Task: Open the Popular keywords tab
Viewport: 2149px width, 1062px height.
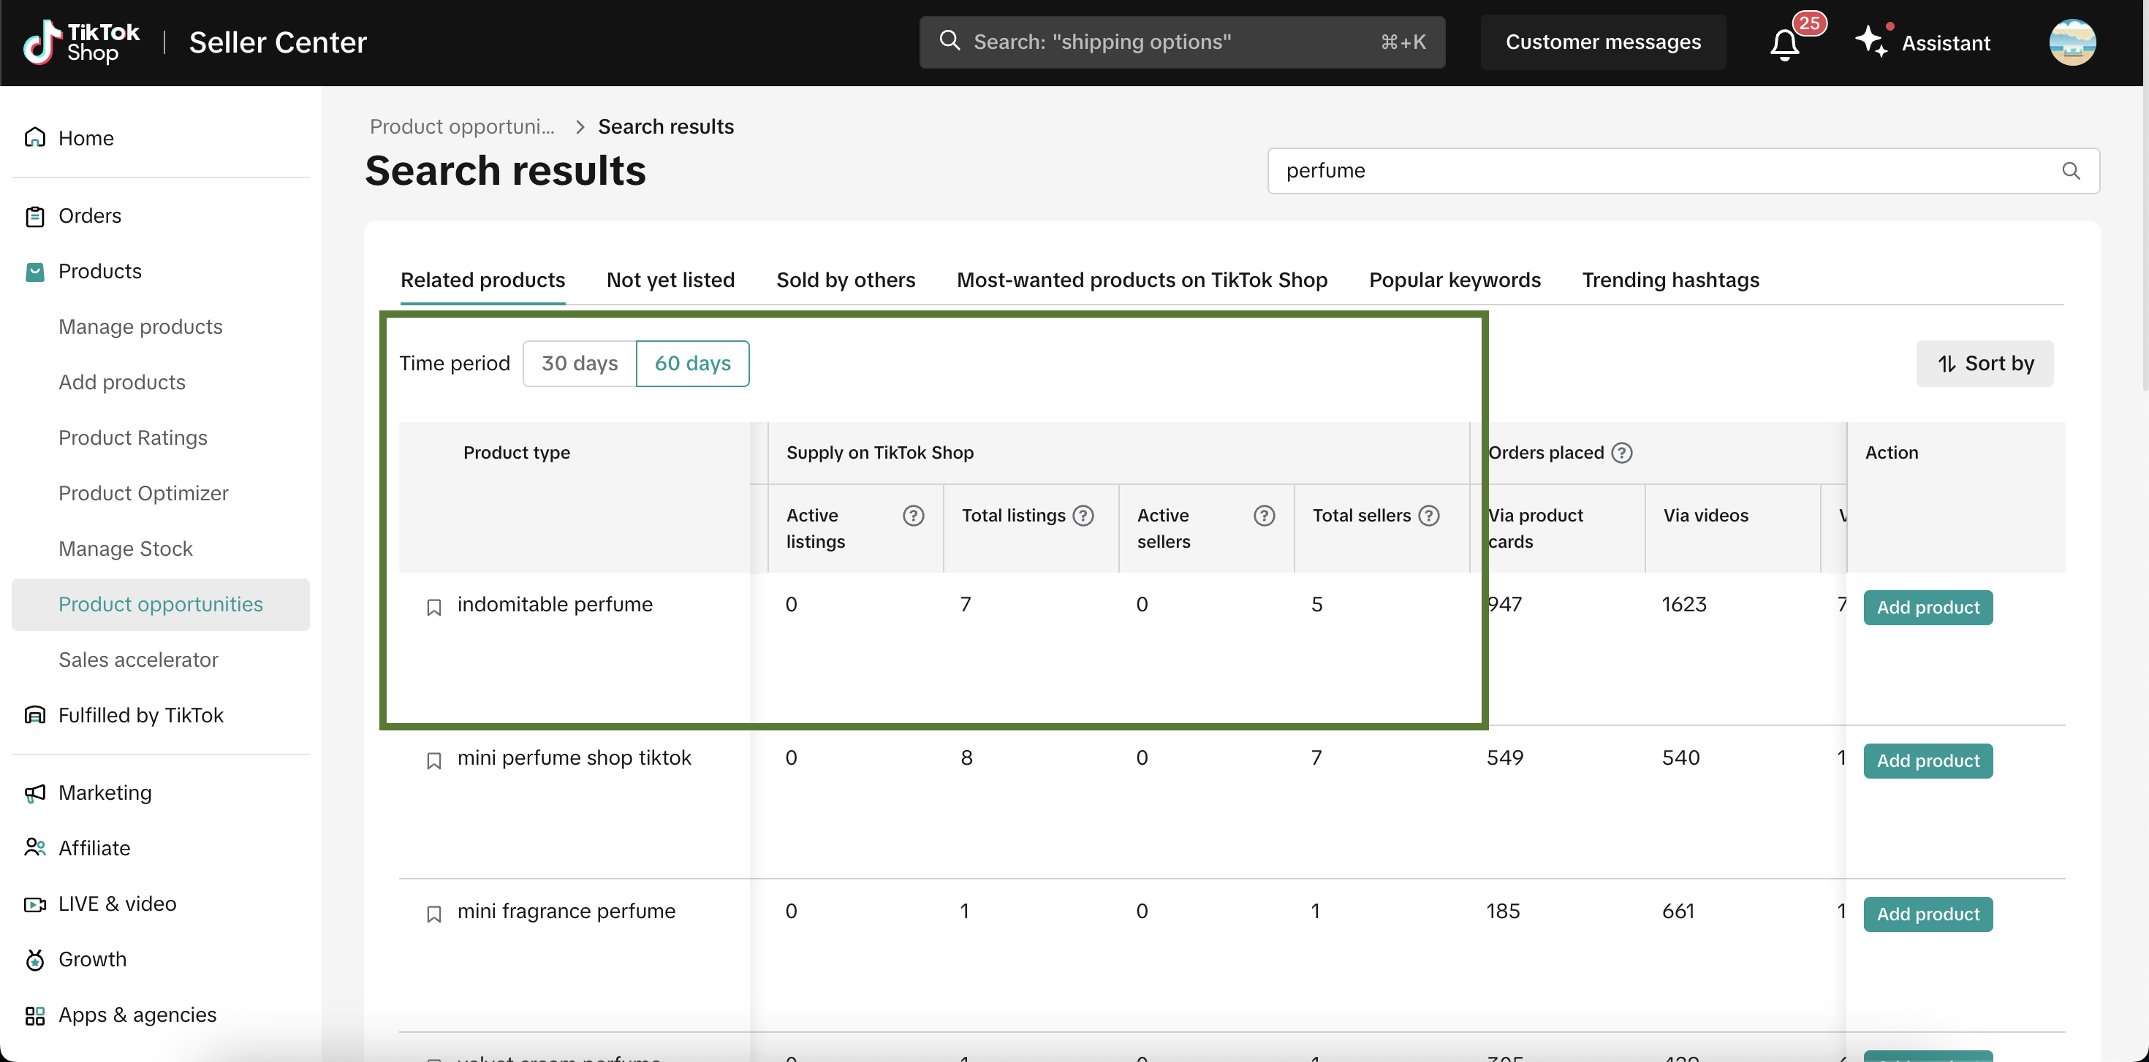Action: pyautogui.click(x=1454, y=280)
